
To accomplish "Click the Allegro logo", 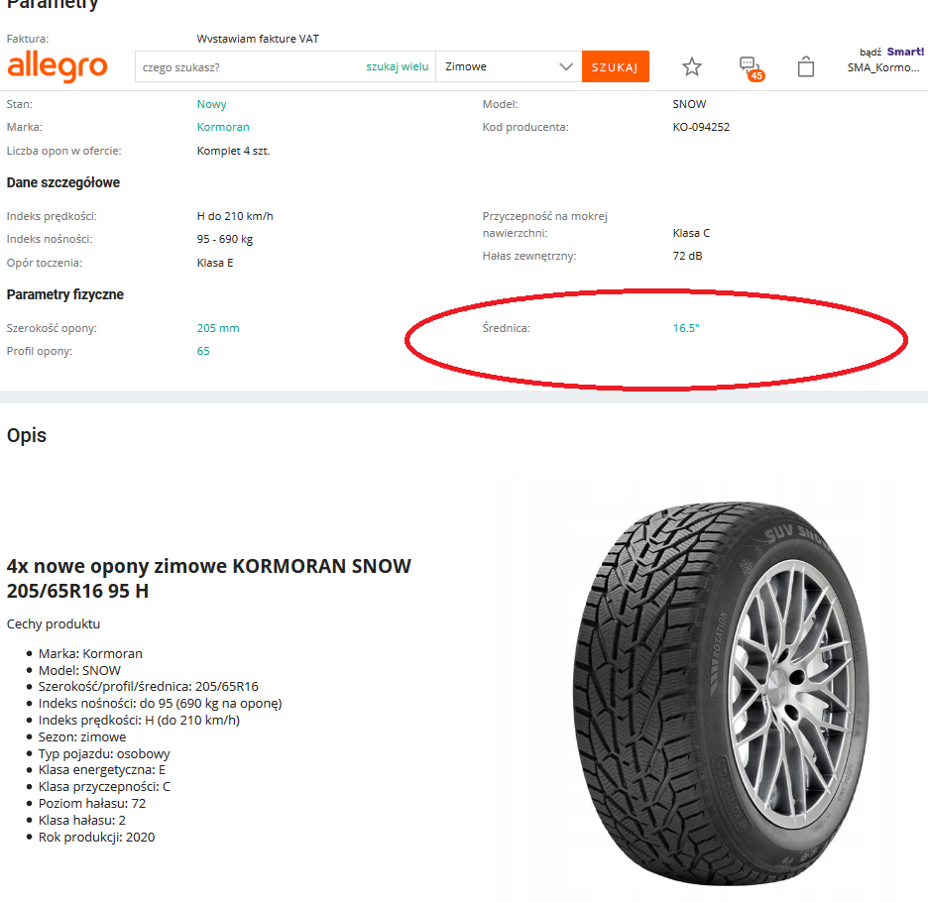I will coord(57,66).
